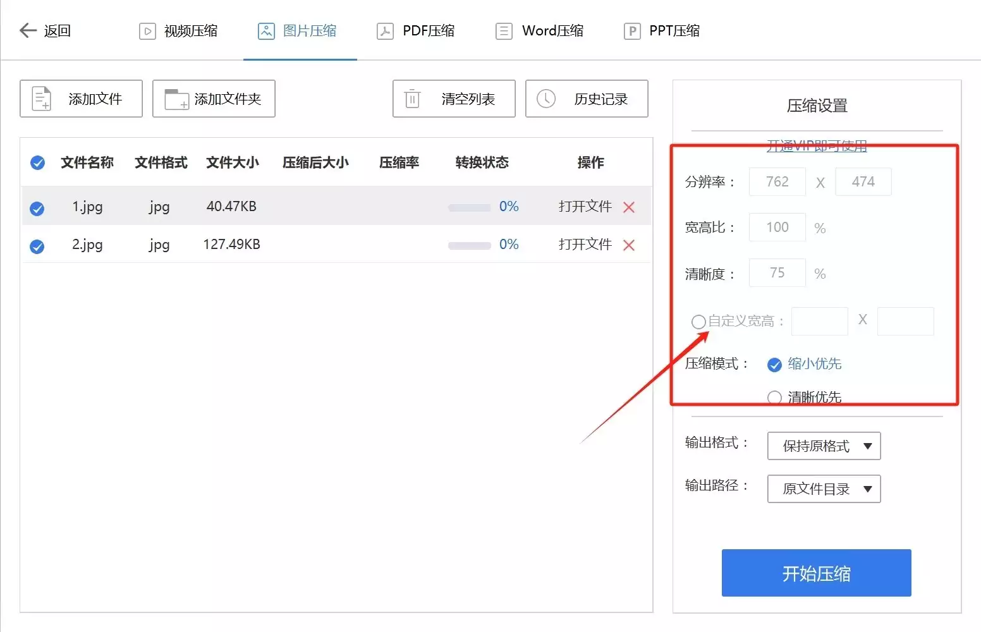Click the 添加文件 button
The width and height of the screenshot is (981, 632).
pos(81,99)
